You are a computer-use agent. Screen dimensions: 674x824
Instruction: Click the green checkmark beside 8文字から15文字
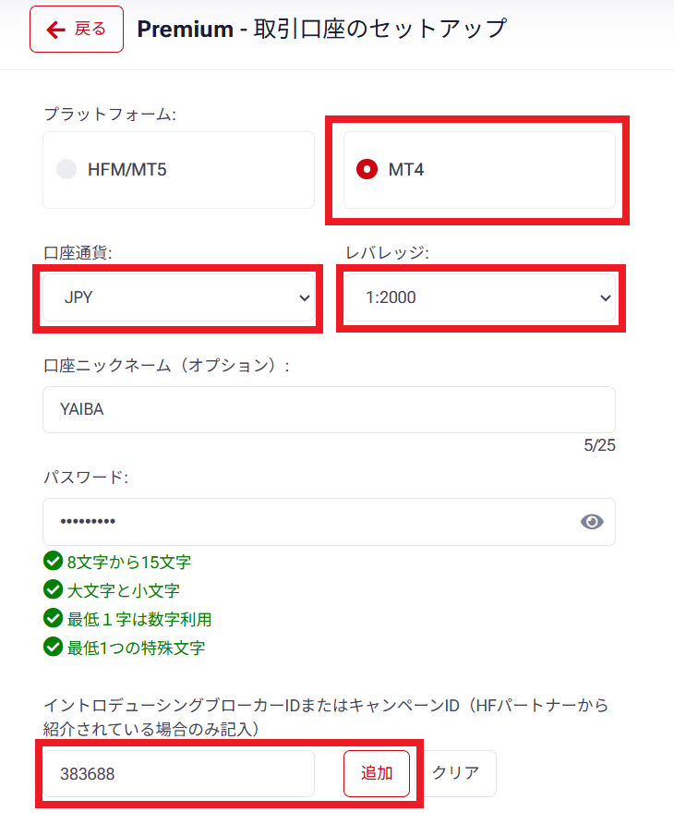click(53, 561)
